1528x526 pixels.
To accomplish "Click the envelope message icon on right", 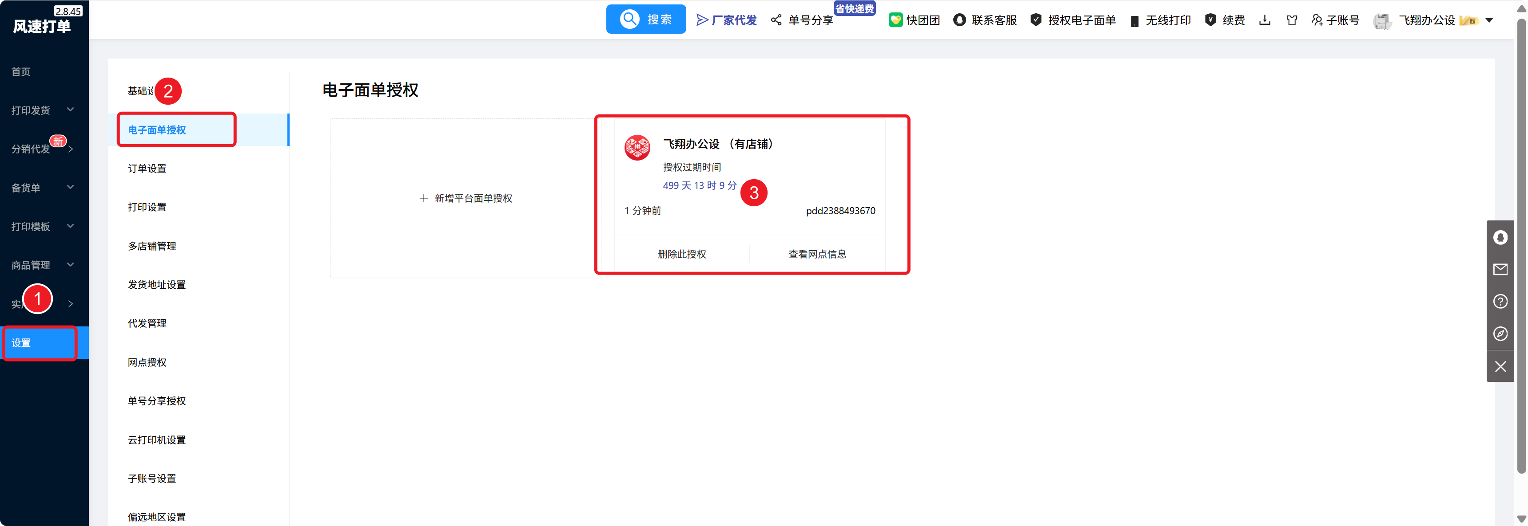I will [x=1500, y=270].
